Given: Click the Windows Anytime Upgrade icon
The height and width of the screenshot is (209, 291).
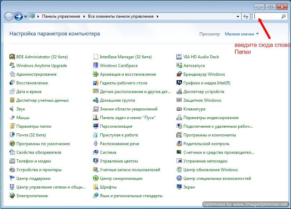Looking at the screenshot, I should [12, 65].
